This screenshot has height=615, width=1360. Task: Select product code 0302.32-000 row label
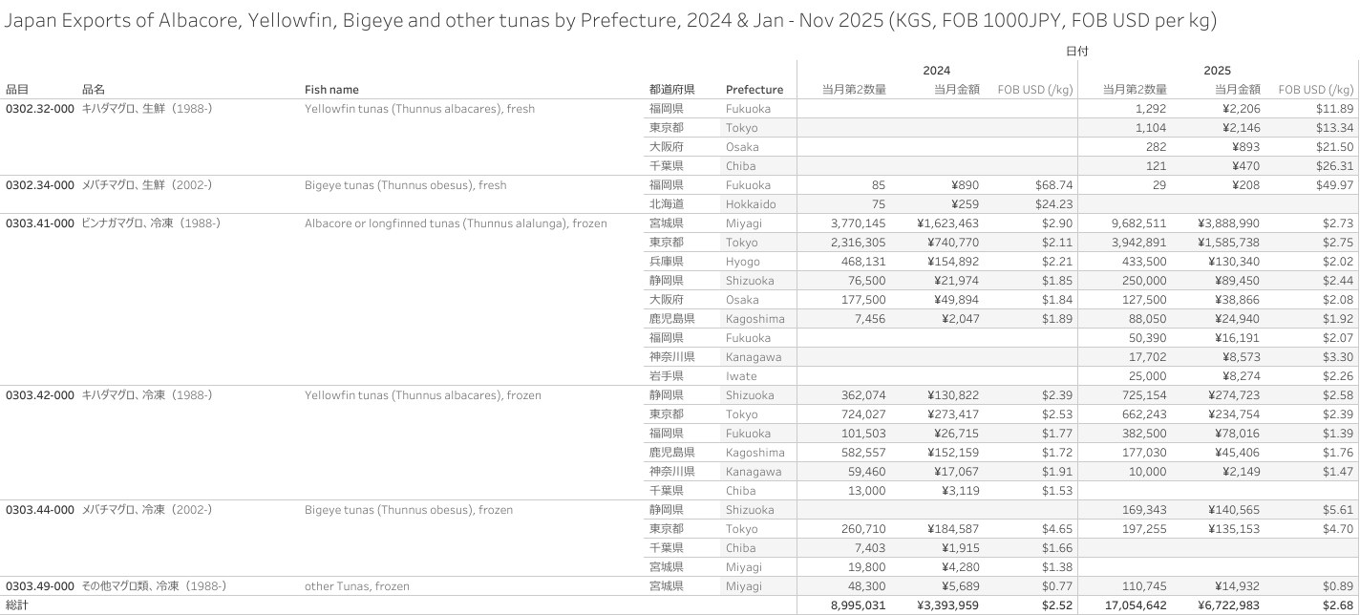click(40, 109)
